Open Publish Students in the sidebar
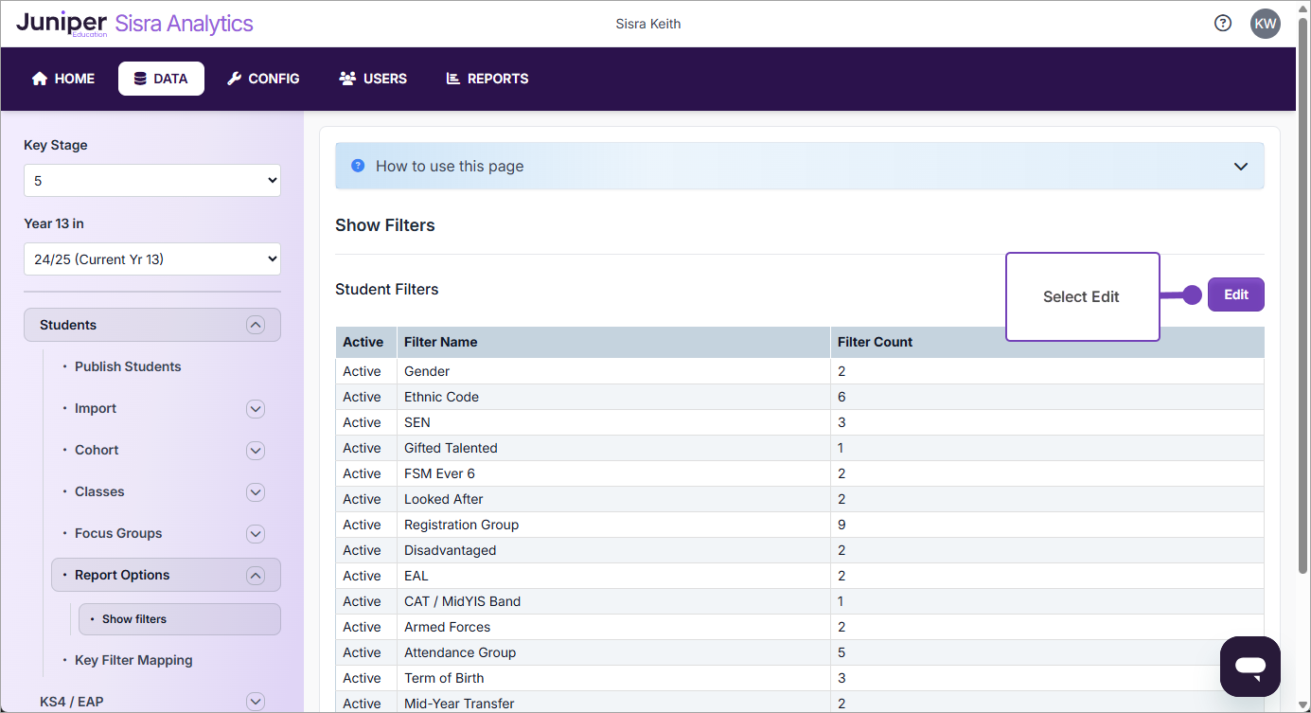This screenshot has width=1311, height=713. click(x=127, y=366)
